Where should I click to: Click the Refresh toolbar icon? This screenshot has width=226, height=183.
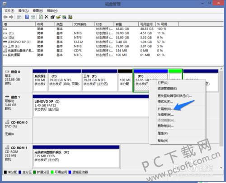pyautogui.click(x=41, y=17)
